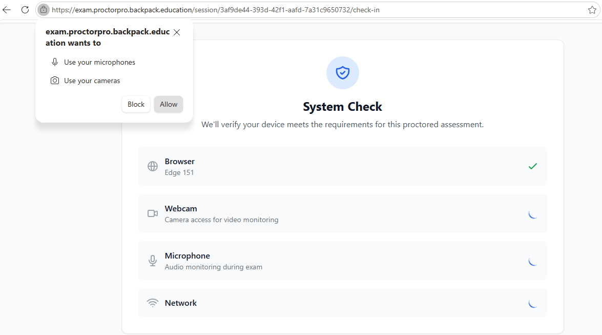Click the 'System Check' heading
Screen dimensions: 602x335
tap(342, 107)
